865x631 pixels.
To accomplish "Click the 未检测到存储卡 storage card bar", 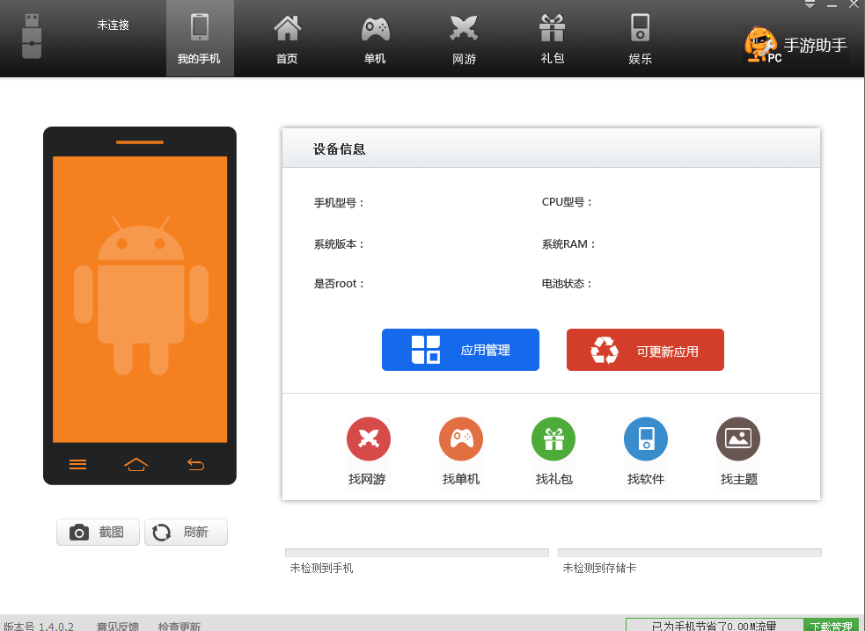I will pyautogui.click(x=690, y=553).
